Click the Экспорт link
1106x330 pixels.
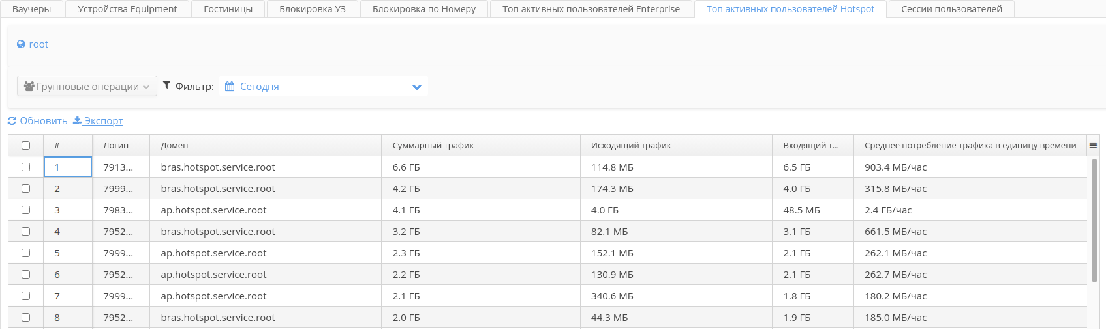pos(103,121)
